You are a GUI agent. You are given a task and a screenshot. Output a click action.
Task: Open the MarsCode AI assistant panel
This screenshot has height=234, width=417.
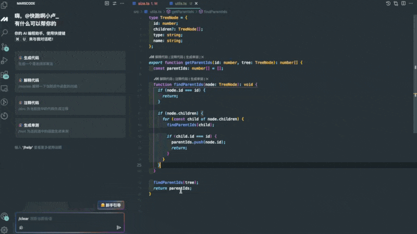tap(4, 19)
